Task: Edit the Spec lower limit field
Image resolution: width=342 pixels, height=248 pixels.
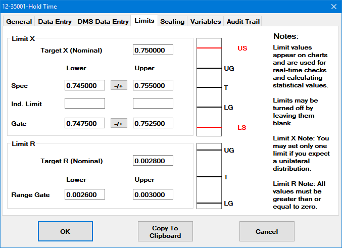Action: 85,85
